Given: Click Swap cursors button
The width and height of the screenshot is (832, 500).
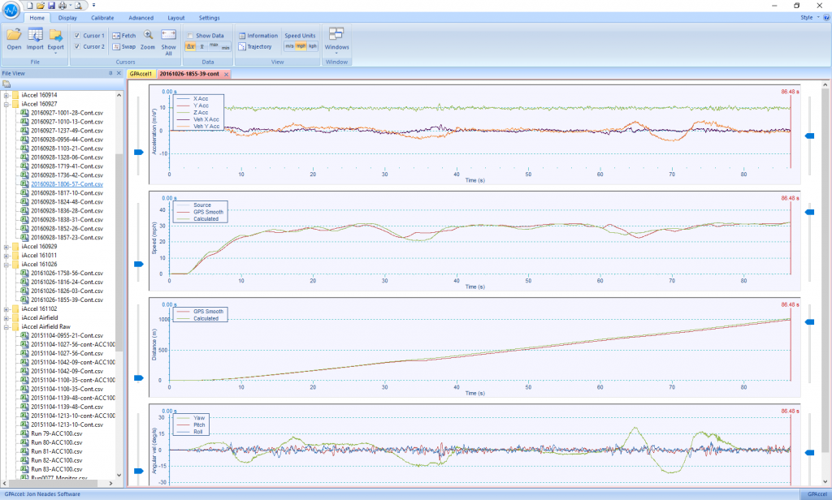Looking at the screenshot, I should pos(124,47).
